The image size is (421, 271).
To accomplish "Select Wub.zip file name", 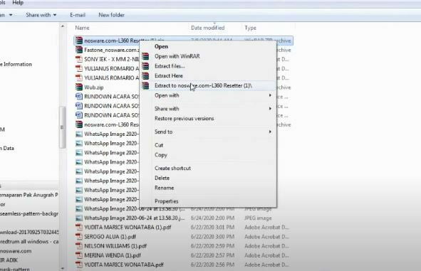I will coord(94,87).
